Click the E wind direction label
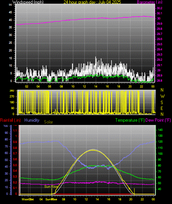 point(162,108)
